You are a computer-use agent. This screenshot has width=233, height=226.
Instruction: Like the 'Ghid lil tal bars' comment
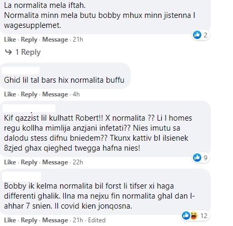coord(10,94)
